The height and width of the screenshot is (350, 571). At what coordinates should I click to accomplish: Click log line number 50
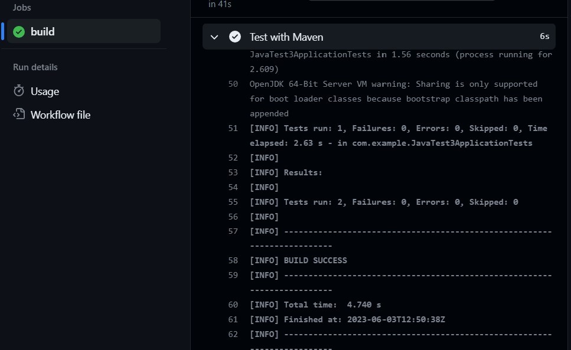pos(233,84)
